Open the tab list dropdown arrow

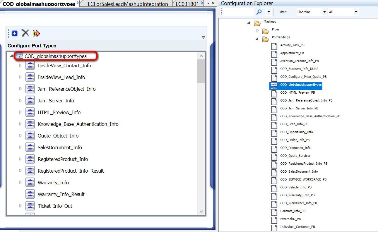click(208, 3)
